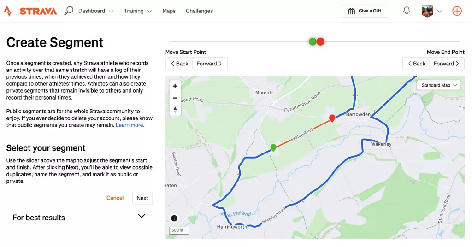Reset map bearing with compass icon
Screen dimensions: 472x247
coord(175,110)
